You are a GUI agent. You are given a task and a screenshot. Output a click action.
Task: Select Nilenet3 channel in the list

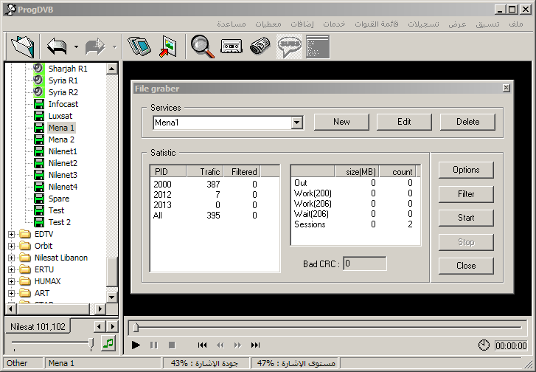(x=63, y=175)
